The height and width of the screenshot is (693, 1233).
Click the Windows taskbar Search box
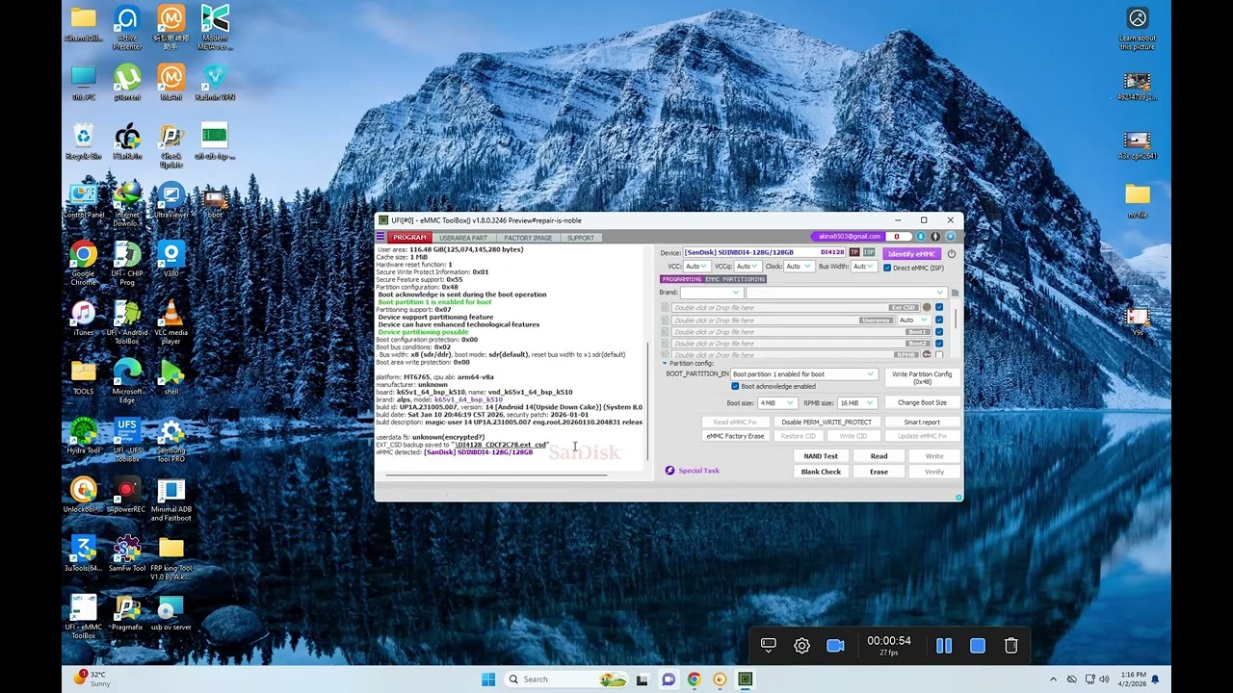click(565, 680)
